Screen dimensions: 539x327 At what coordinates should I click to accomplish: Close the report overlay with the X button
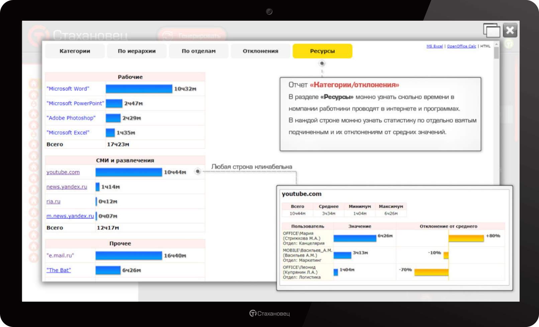point(510,30)
